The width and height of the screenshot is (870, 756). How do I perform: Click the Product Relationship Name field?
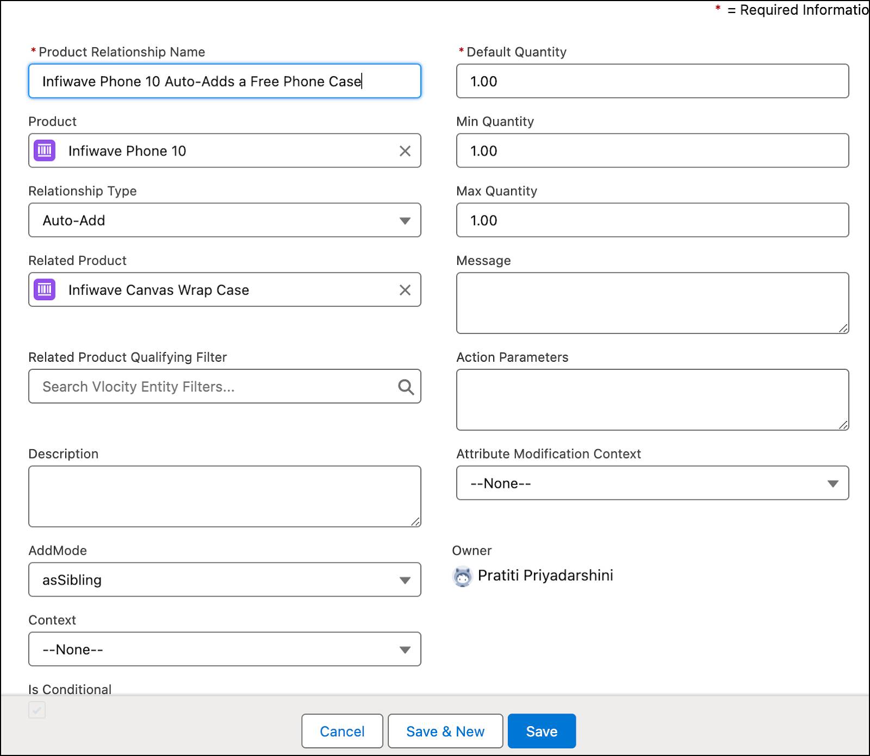click(225, 81)
